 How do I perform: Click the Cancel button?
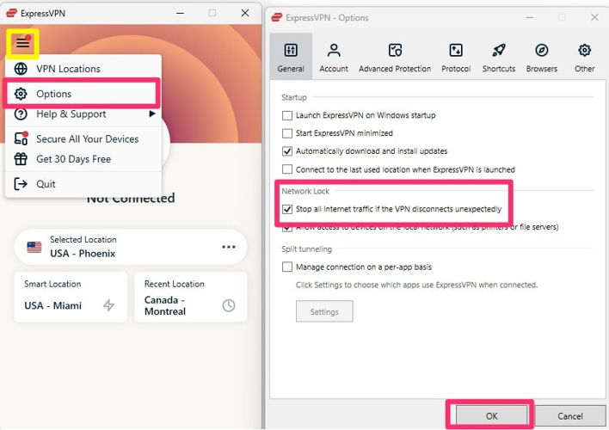[x=569, y=416]
